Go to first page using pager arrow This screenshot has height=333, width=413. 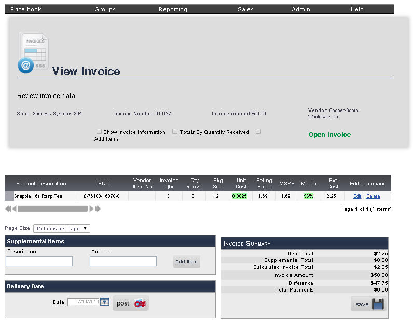7,209
